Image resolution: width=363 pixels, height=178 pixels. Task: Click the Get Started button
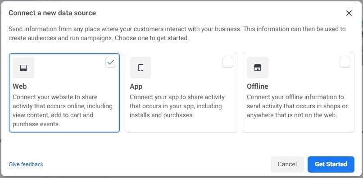tap(331, 164)
